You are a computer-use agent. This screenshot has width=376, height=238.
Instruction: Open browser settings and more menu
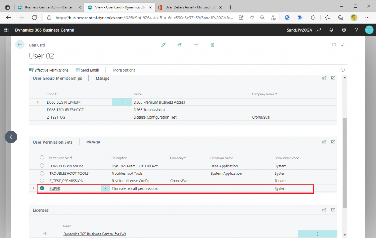[367, 18]
